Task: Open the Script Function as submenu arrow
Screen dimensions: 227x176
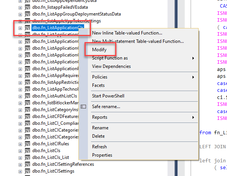Action: point(193,58)
